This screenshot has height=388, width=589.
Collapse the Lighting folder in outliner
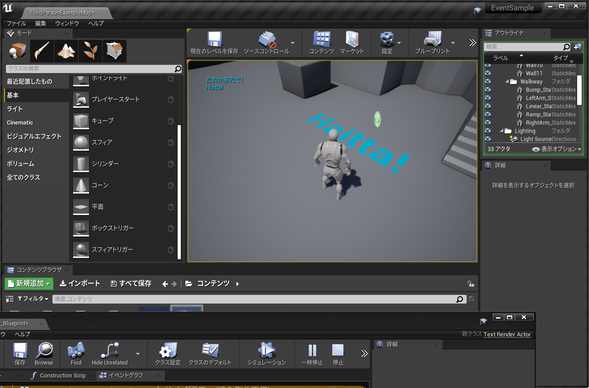[502, 131]
